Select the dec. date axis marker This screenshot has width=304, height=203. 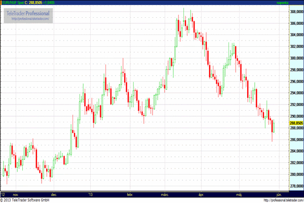(x=54, y=194)
